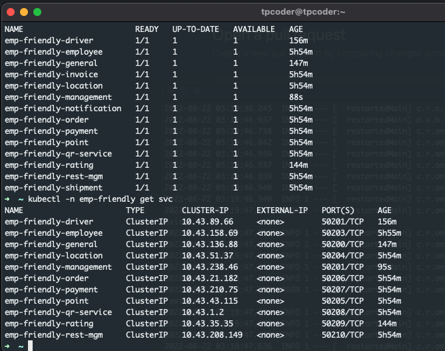Click the CLUSTER-IP column header
This screenshot has height=351, width=445.
[x=205, y=210]
